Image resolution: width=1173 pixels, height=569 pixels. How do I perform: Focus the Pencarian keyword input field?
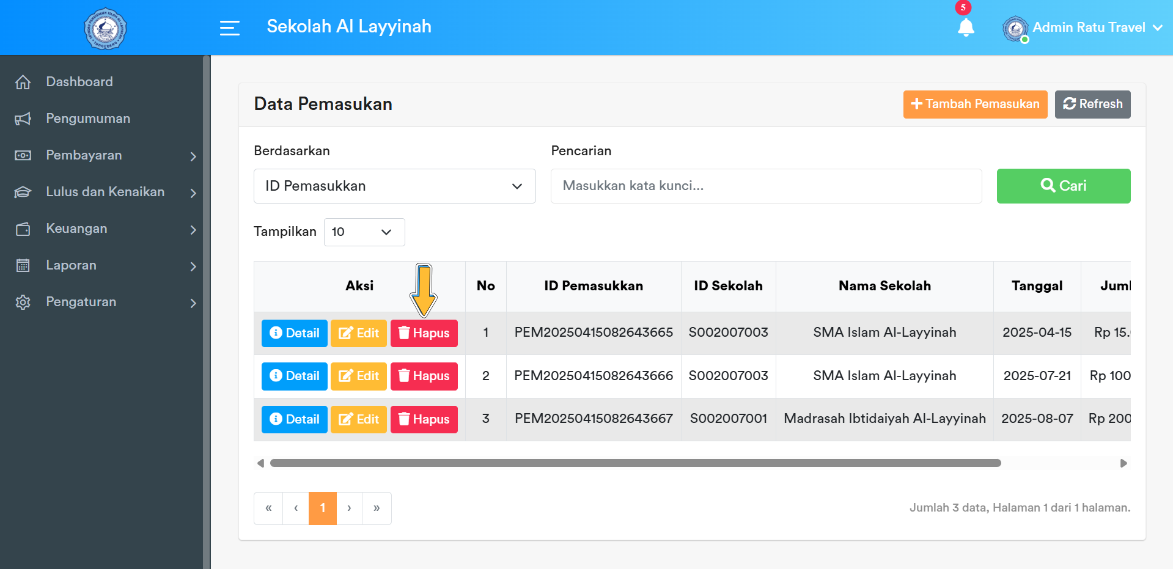point(766,186)
